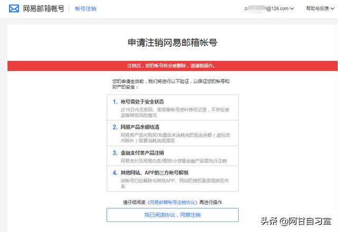Click description text 网易各产品内购买/充值后未消耗完的现金余额
338x232 pixels.
(166, 135)
